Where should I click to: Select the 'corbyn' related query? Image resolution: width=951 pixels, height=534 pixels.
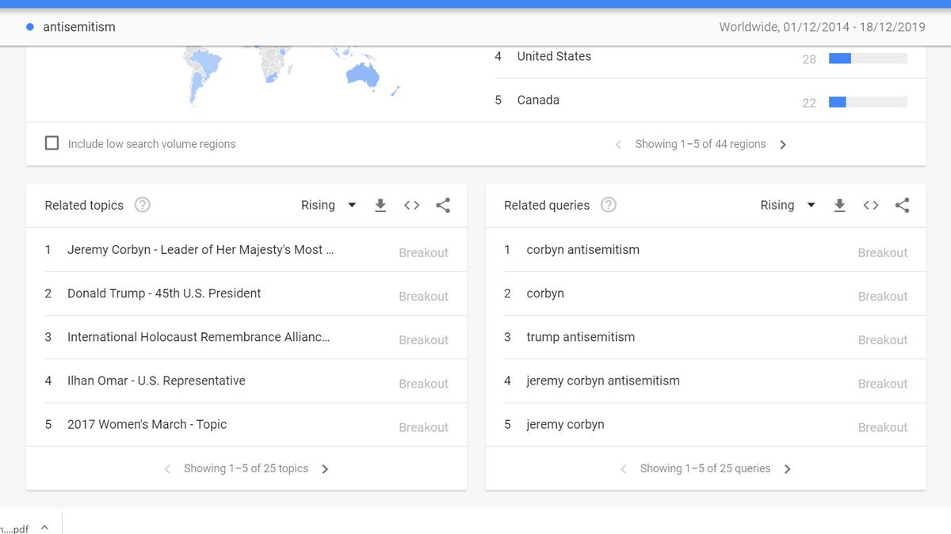click(545, 294)
